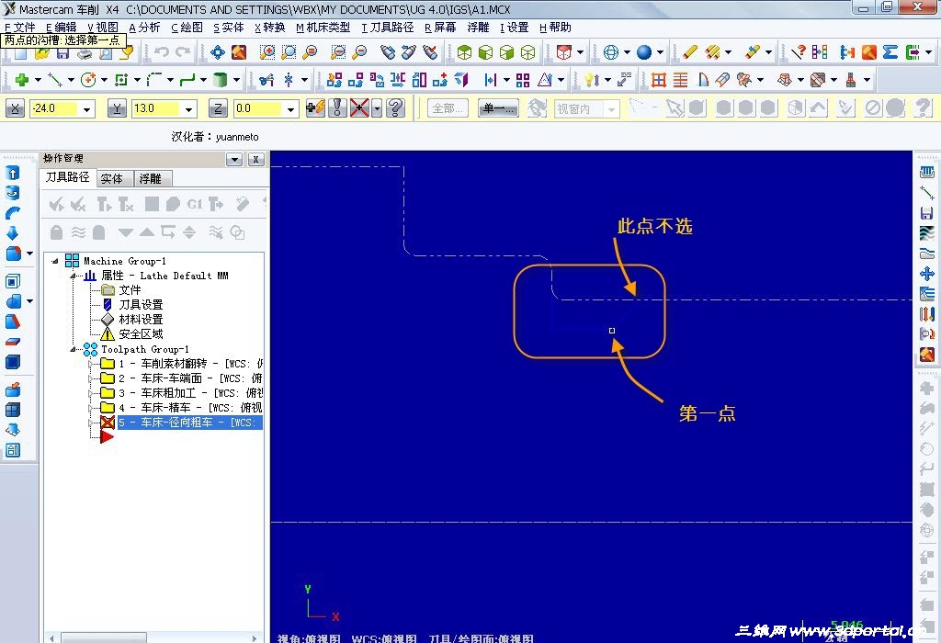The image size is (941, 643).
Task: Open the Y coordinate value dropdown
Action: (189, 109)
